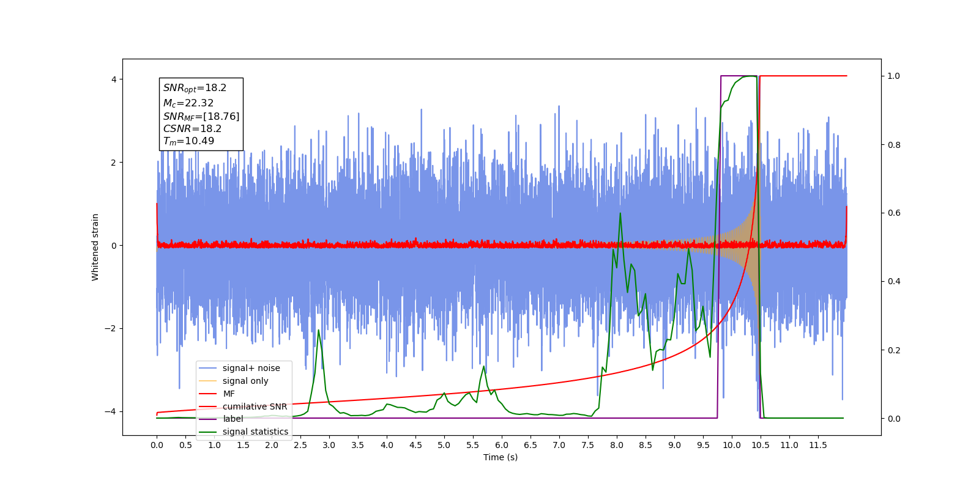
Task: Click the 'Whitened strain' y-axis label
Action: coord(95,247)
